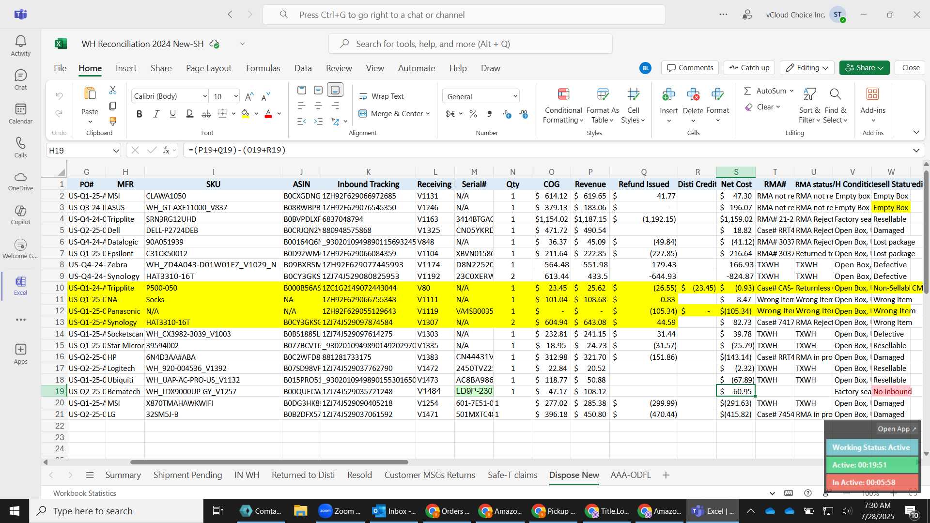The image size is (930, 523).
Task: Click the Comments button
Action: (x=690, y=68)
